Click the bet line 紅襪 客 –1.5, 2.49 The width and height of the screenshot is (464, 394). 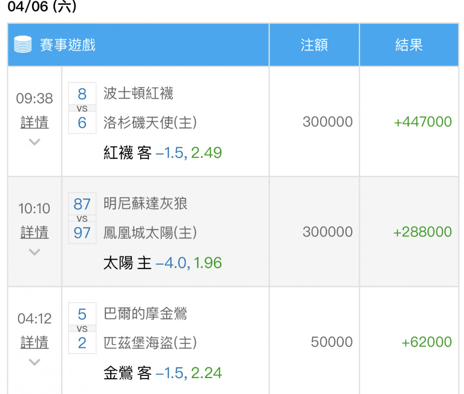[x=162, y=153]
